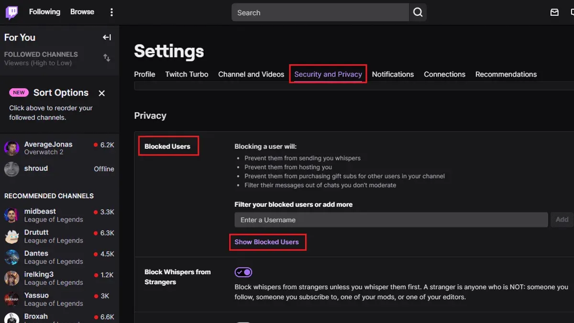Go to Following page
Image resolution: width=574 pixels, height=323 pixels.
click(x=44, y=12)
